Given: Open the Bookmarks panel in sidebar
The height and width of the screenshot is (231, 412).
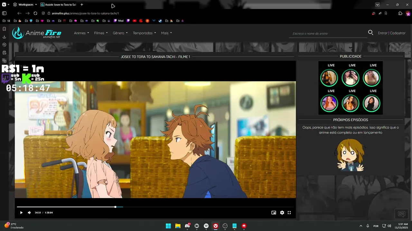Looking at the screenshot, I should coord(4,29).
